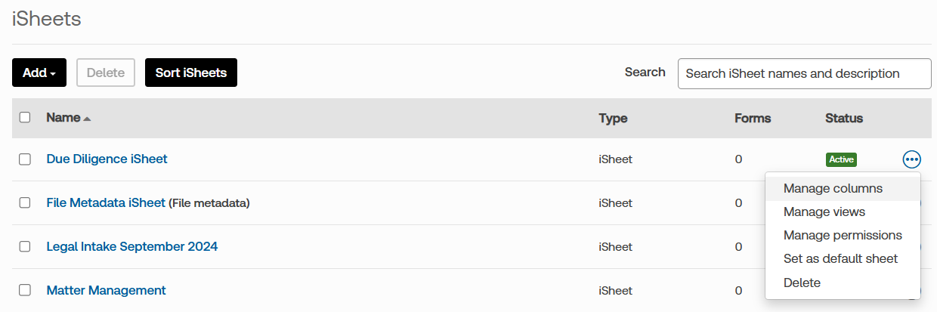Image resolution: width=937 pixels, height=312 pixels.
Task: Open the Matter Management link
Action: pyautogui.click(x=106, y=291)
